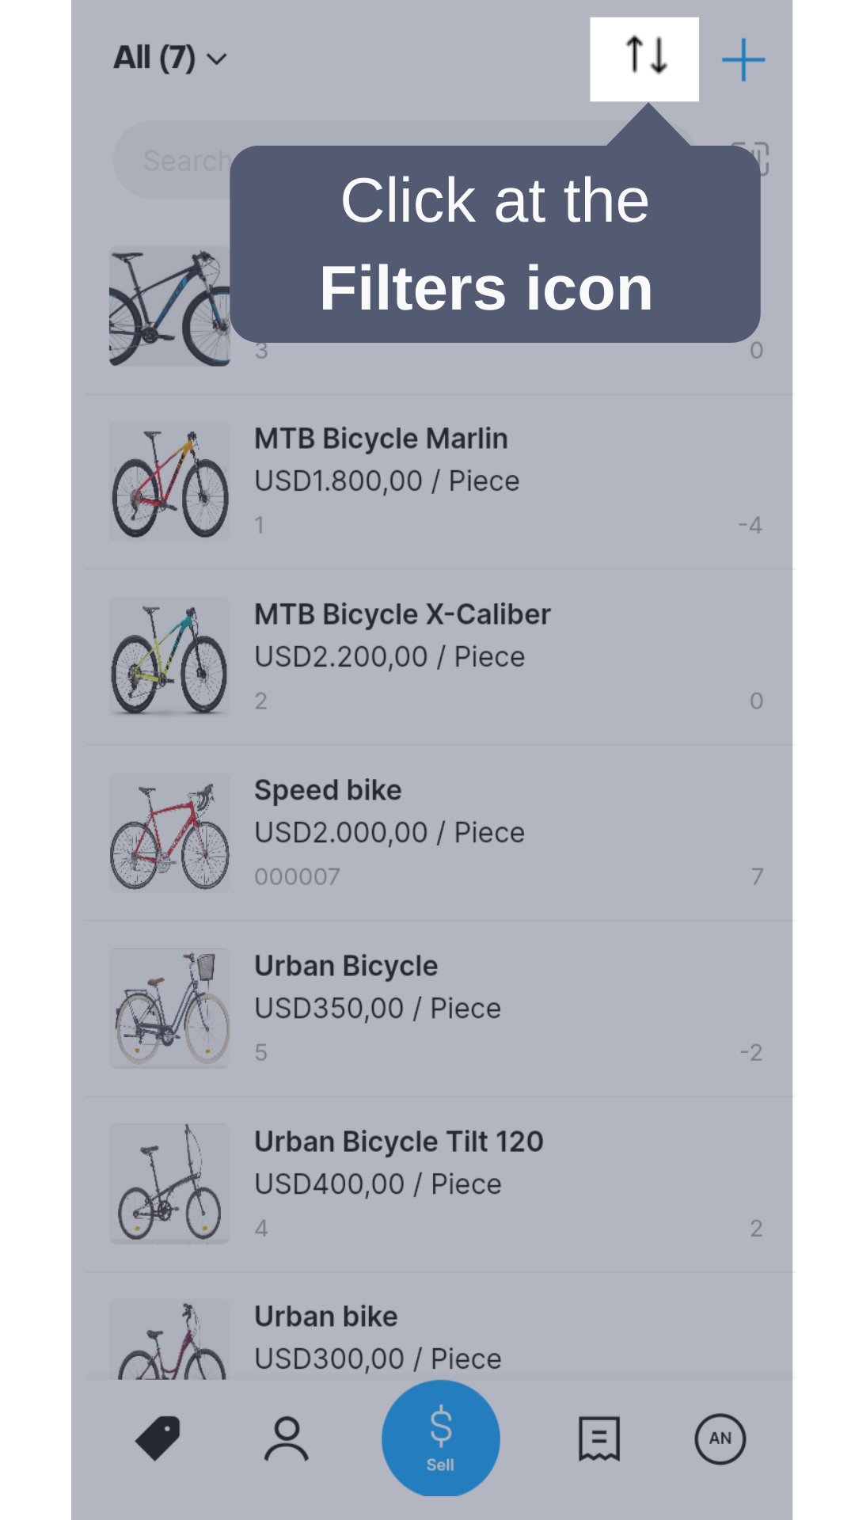
Task: Open the customers person icon tab
Action: (286, 1438)
